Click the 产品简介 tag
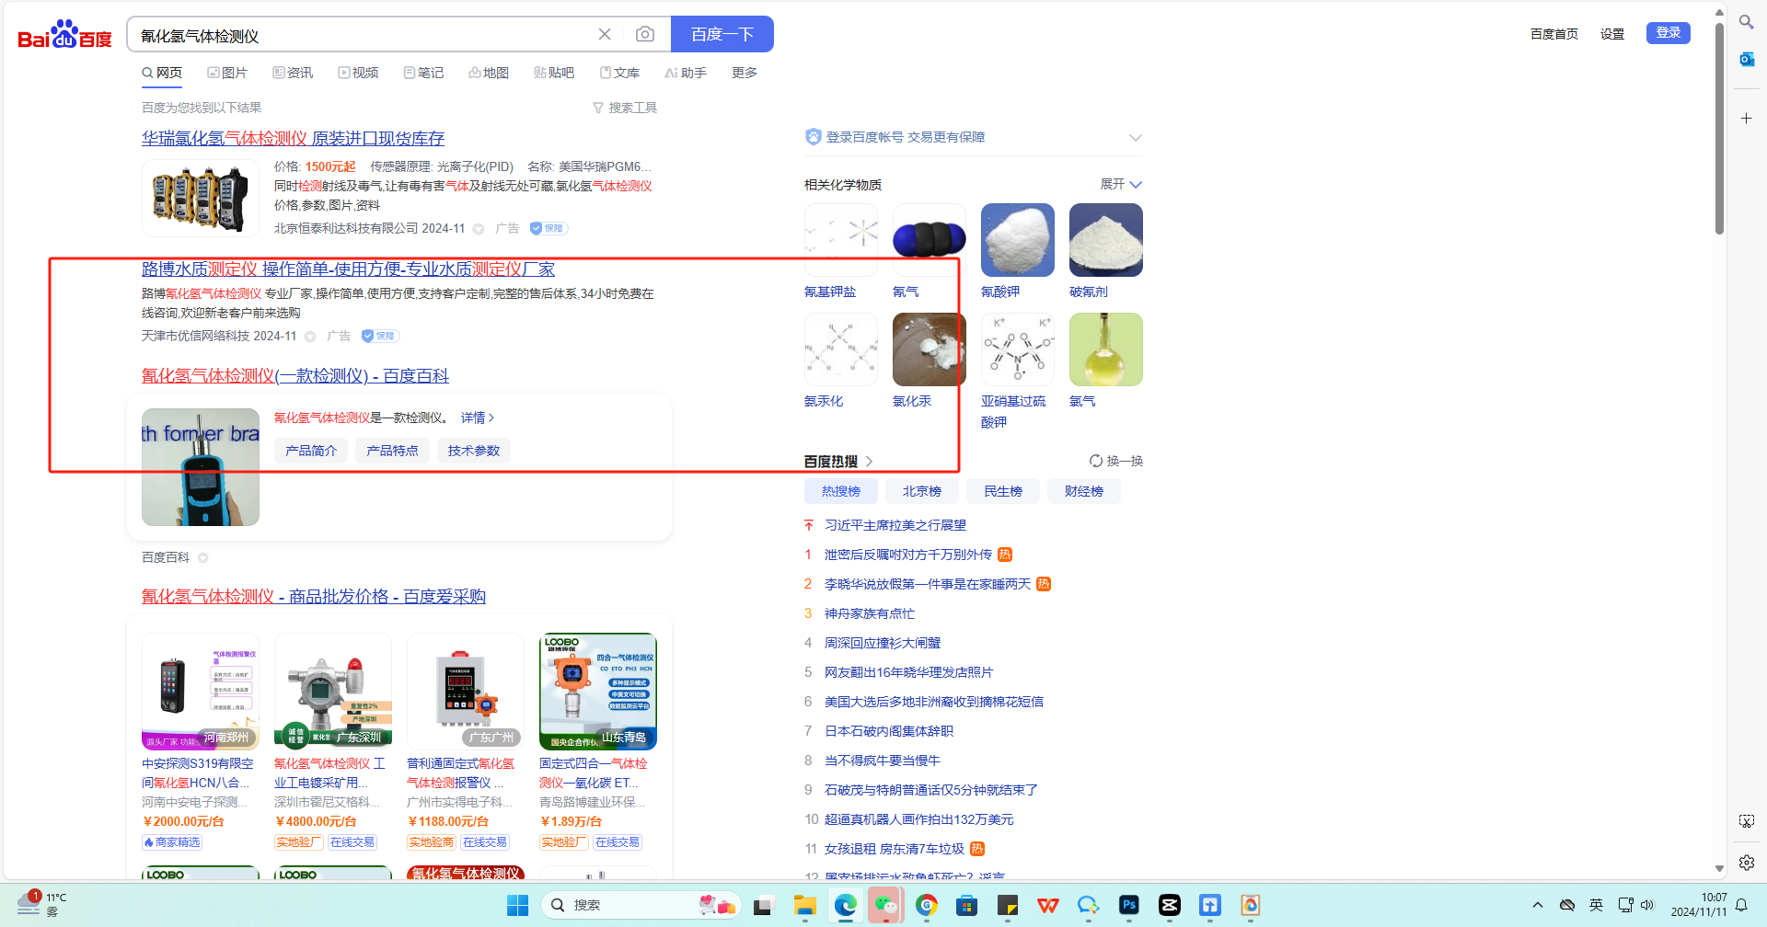This screenshot has width=1767, height=927. 311,451
